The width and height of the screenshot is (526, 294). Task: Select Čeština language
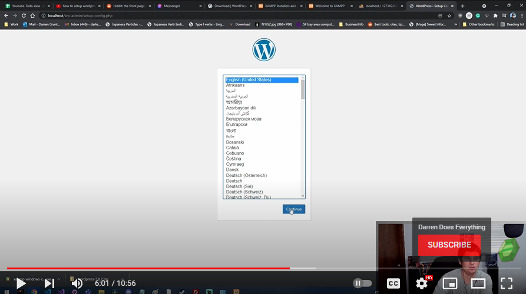pos(233,159)
